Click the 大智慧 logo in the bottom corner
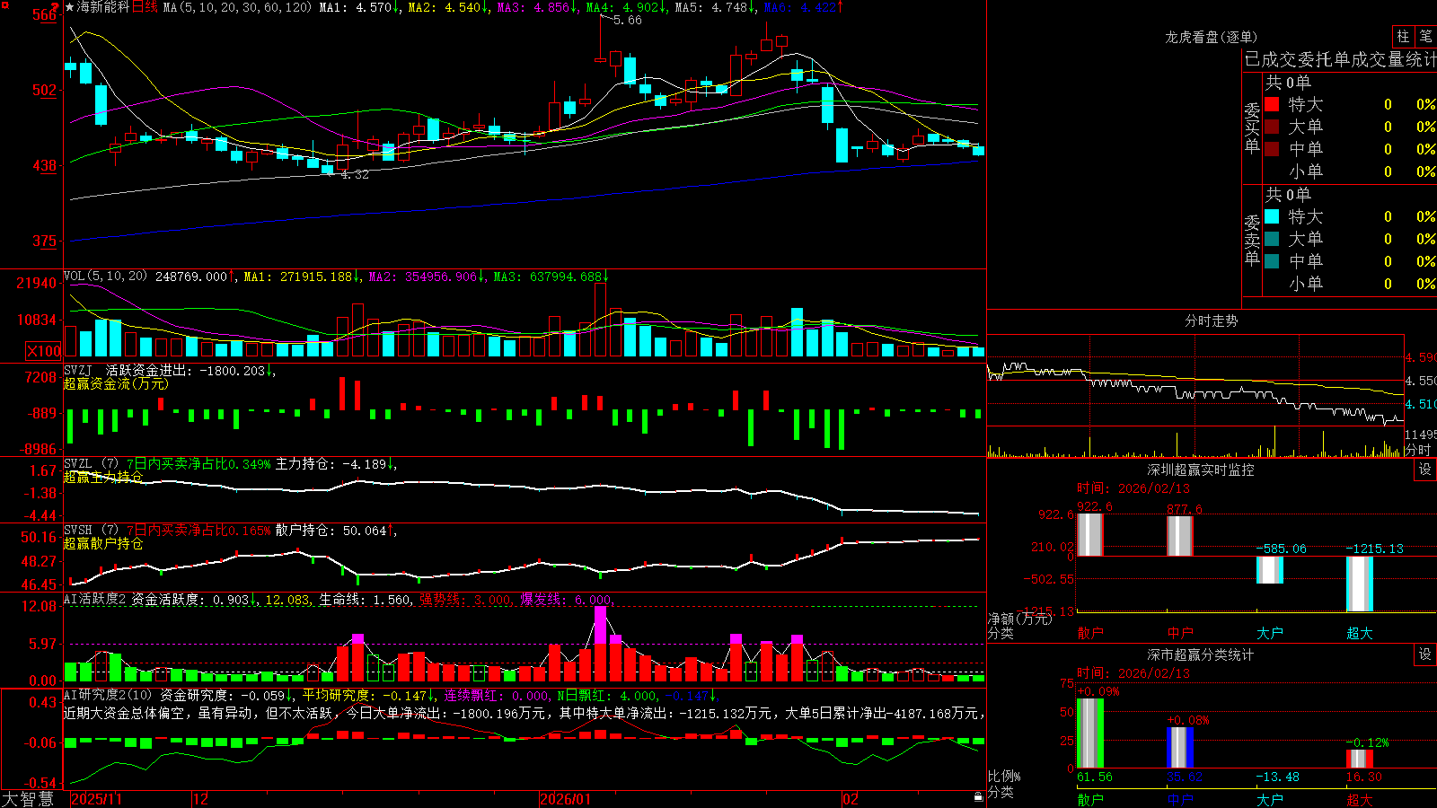The image size is (1437, 808). click(28, 799)
